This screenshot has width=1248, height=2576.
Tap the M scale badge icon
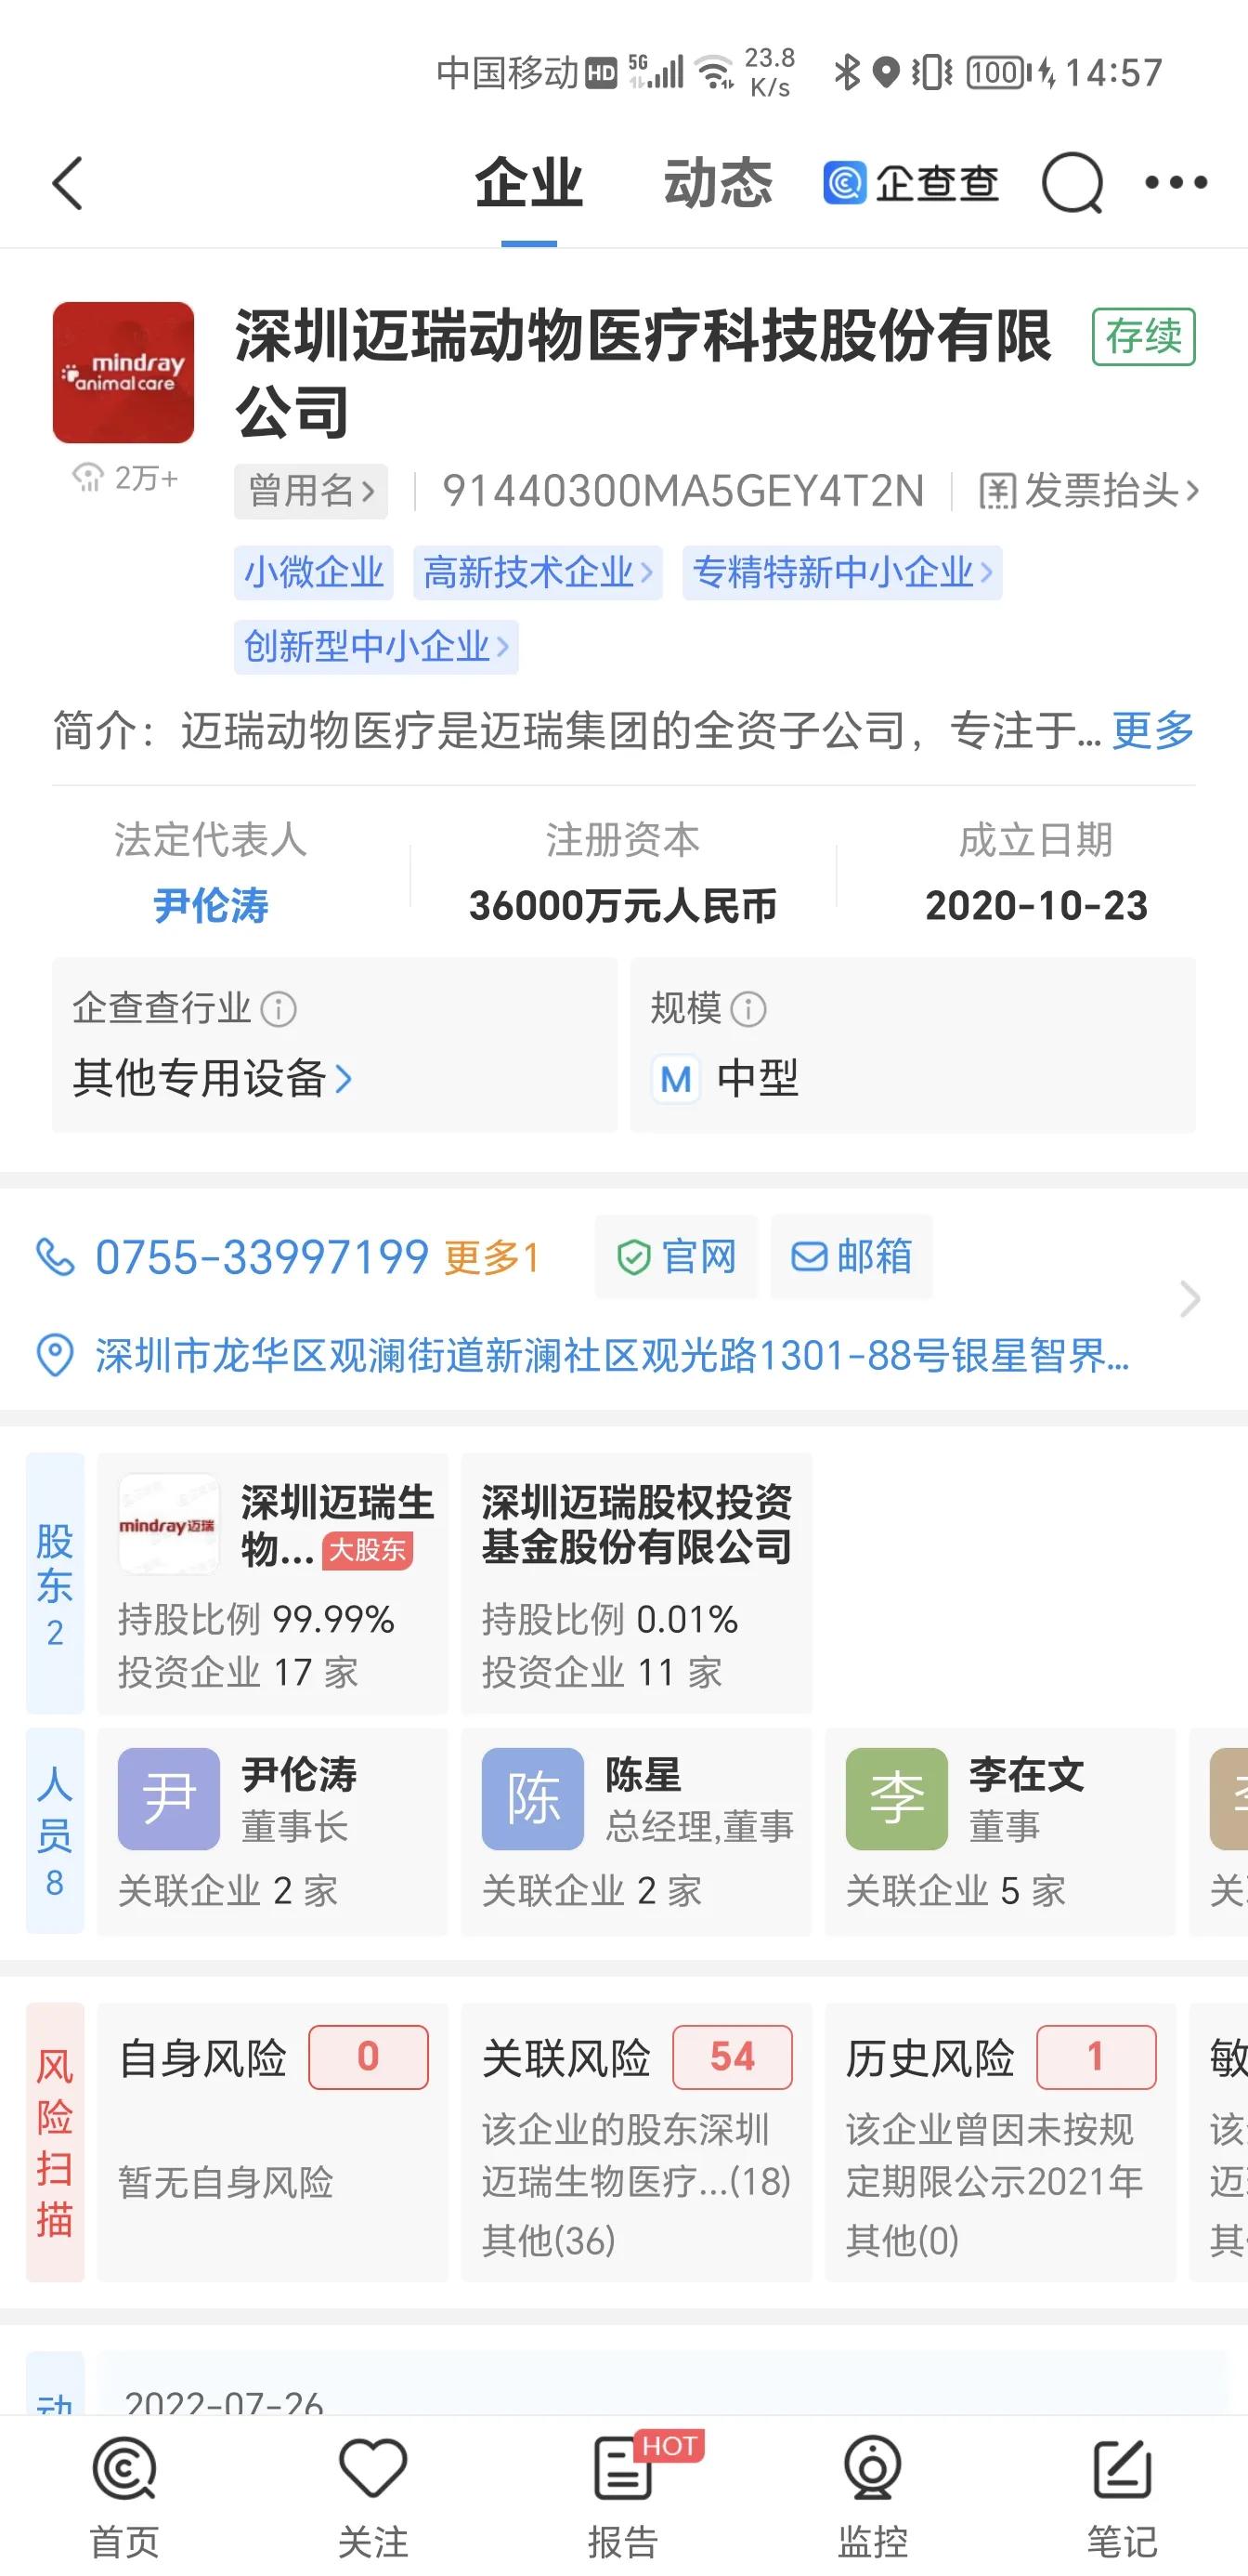click(675, 1079)
